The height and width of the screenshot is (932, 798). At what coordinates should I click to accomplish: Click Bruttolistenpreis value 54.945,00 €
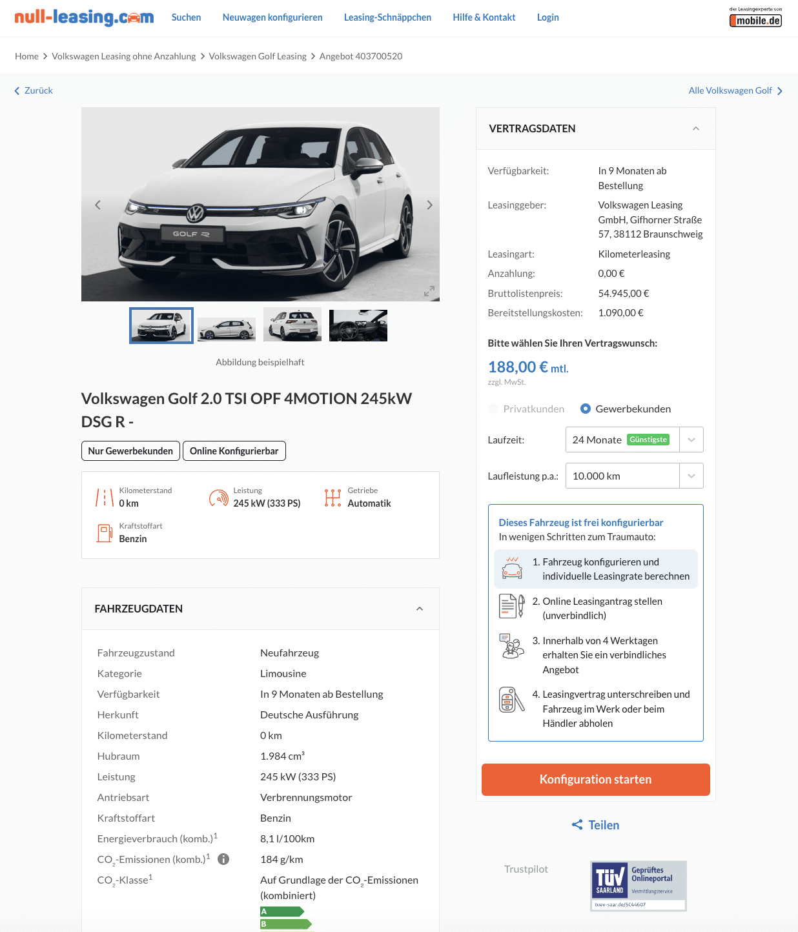[624, 293]
